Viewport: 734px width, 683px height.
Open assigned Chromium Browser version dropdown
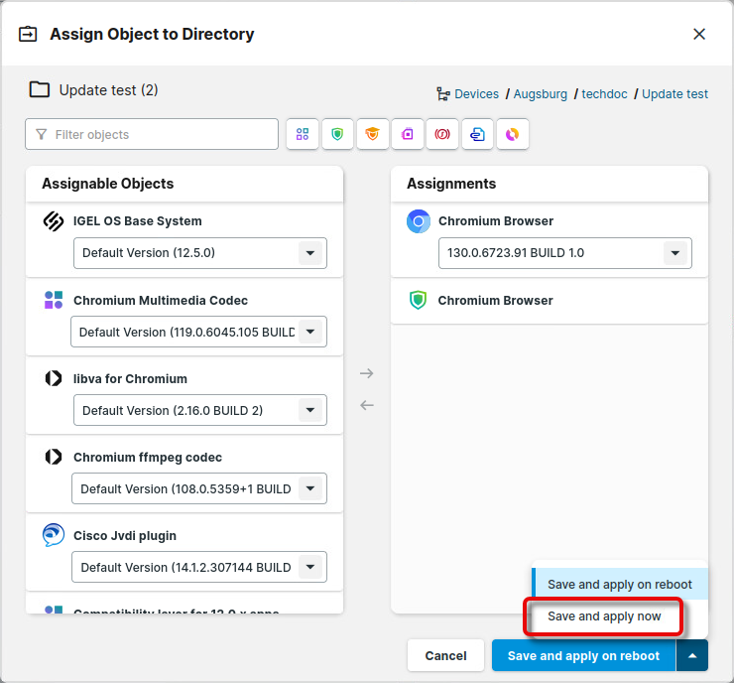point(675,253)
